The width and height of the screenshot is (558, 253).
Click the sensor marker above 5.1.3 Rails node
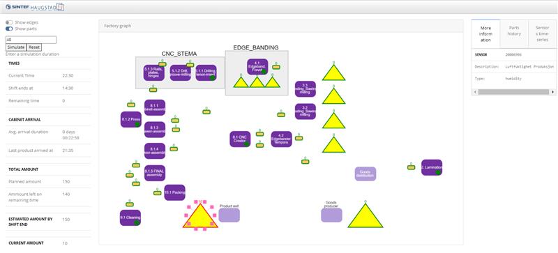point(163,64)
